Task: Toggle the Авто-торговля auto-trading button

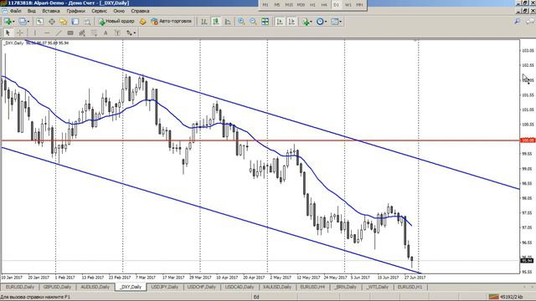Action: pos(171,22)
